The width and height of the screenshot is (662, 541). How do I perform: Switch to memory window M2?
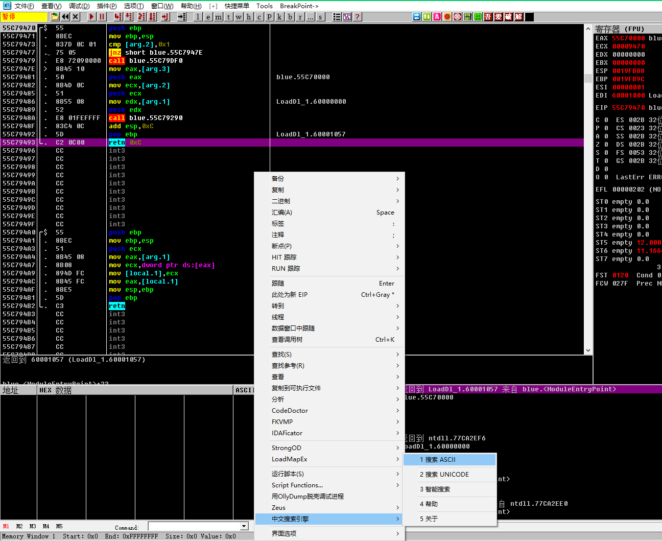point(19,526)
